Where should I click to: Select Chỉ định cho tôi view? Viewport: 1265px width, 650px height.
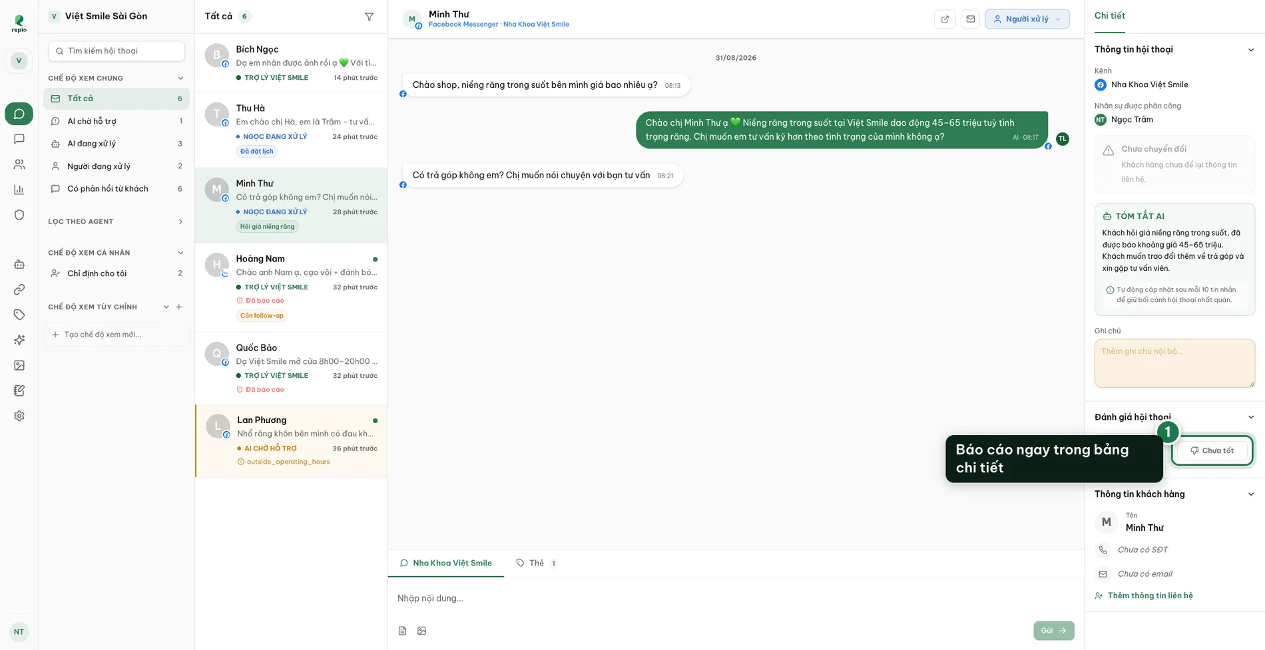(117, 273)
